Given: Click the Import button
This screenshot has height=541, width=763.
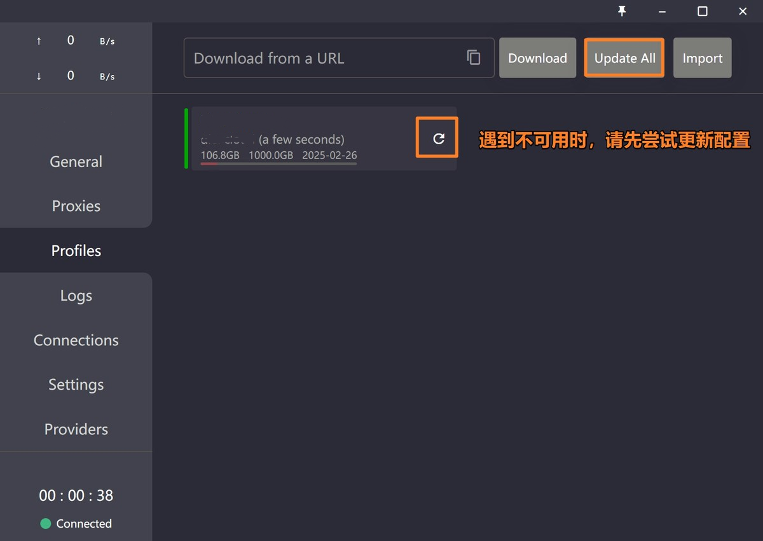Looking at the screenshot, I should [702, 57].
